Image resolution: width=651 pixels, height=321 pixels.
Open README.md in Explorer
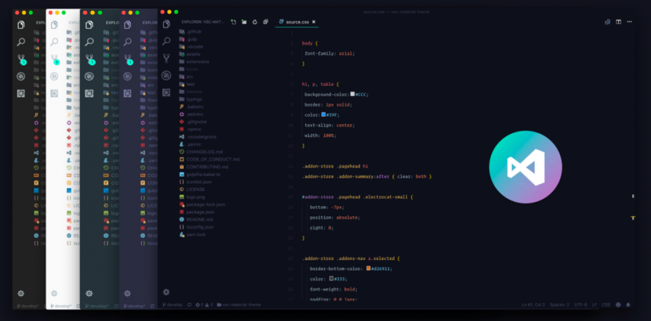[196, 219]
